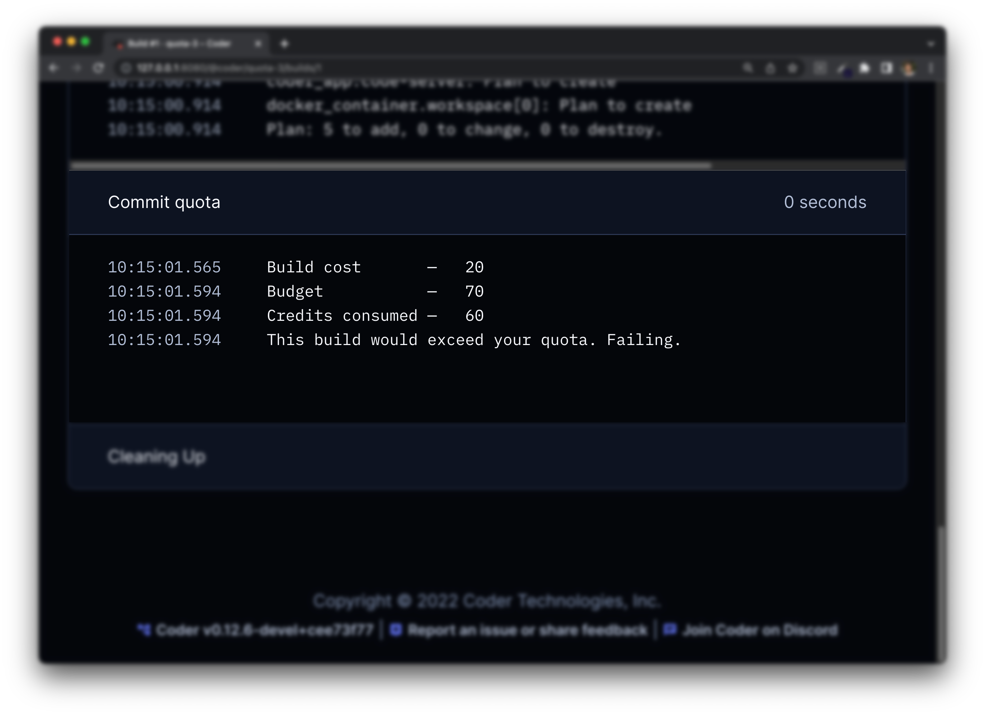Open Join Coder on Discord link
Image resolution: width=985 pixels, height=715 pixels.
[x=760, y=630]
